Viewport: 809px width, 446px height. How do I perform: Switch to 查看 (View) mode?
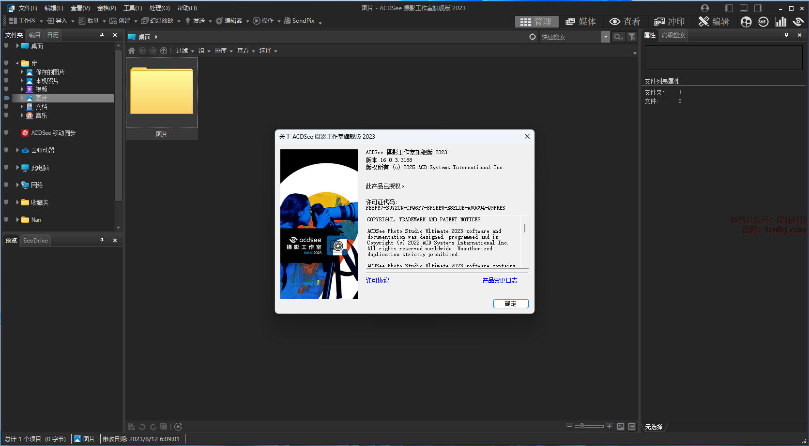(x=625, y=22)
